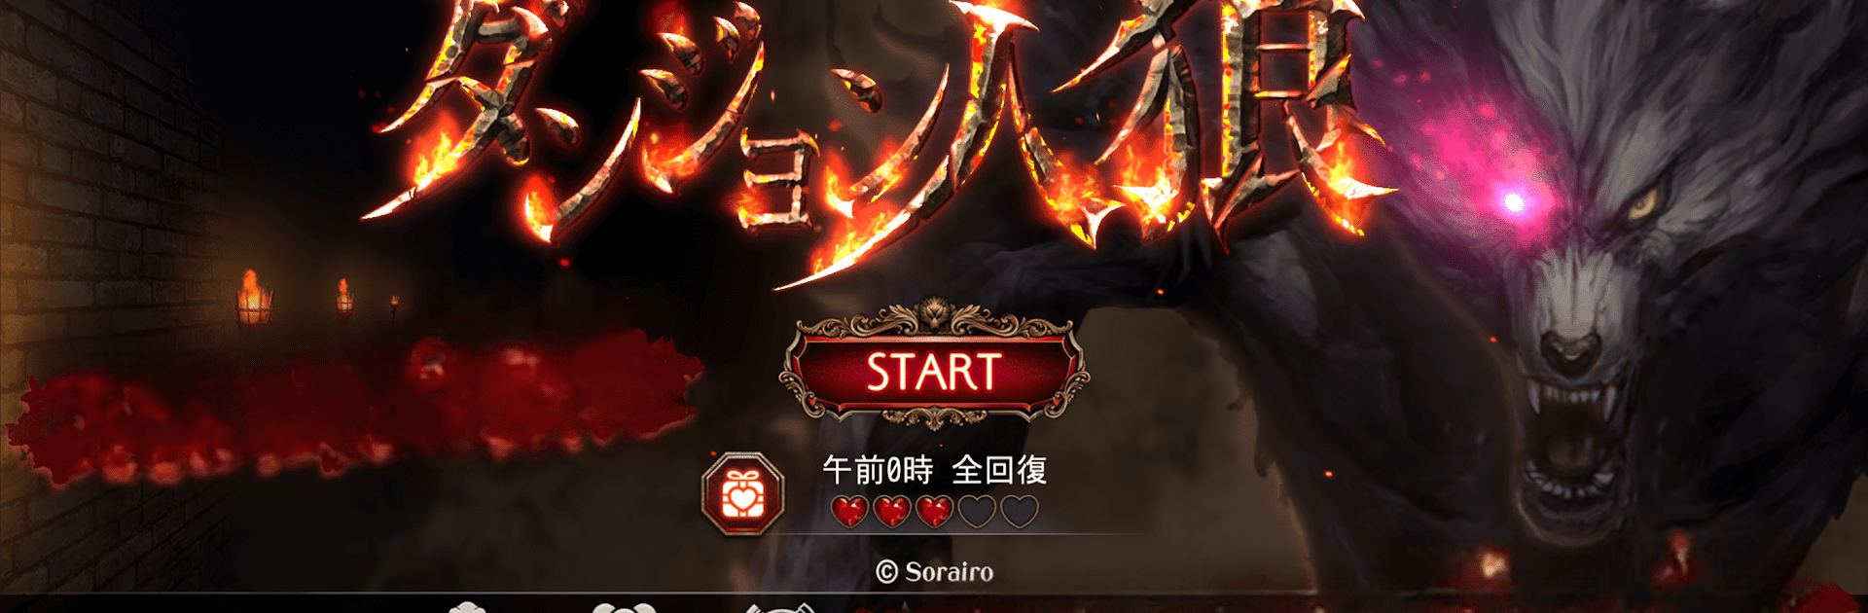
Task: Click the wolf's glowing magenta eye
Action: tap(1514, 201)
